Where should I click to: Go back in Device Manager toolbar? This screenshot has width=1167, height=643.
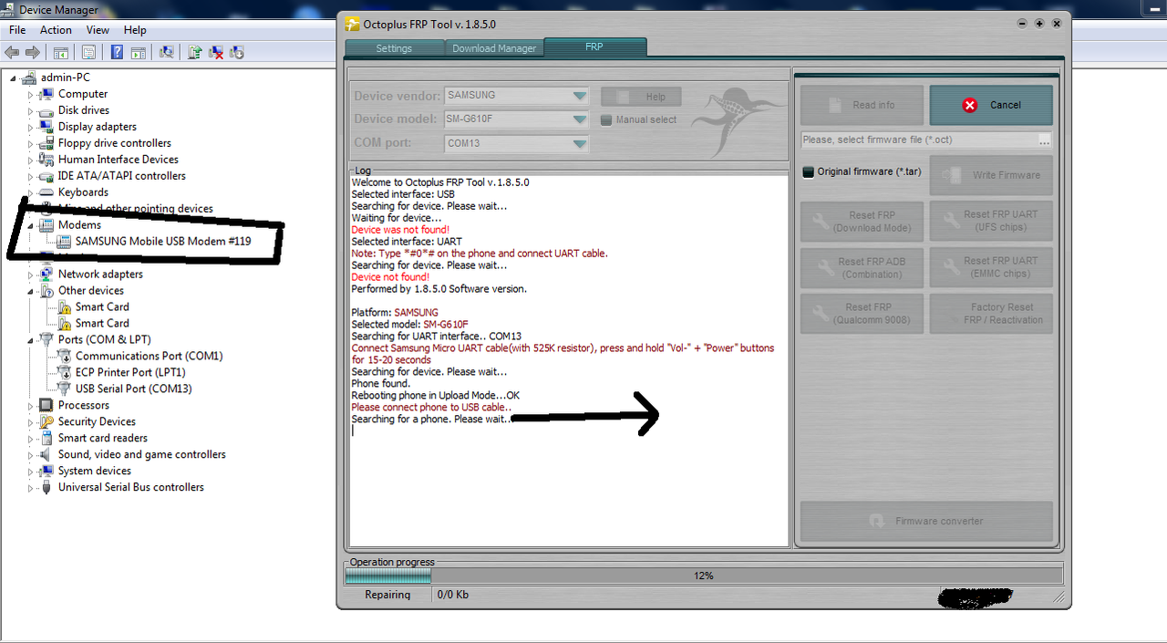coord(12,53)
